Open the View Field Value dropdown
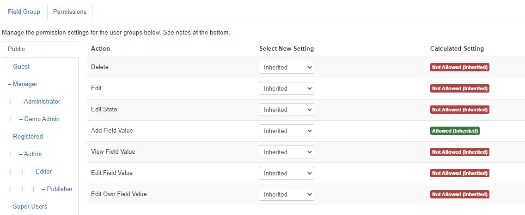525x215 pixels. tap(287, 152)
